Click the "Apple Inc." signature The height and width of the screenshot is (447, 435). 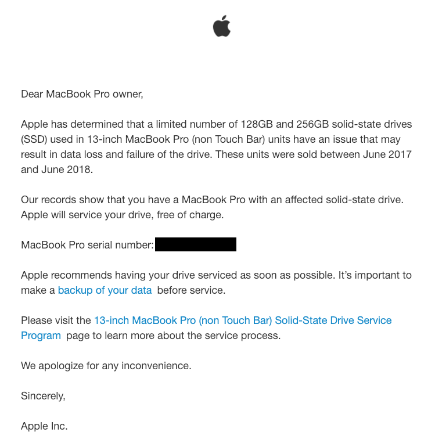click(44, 426)
